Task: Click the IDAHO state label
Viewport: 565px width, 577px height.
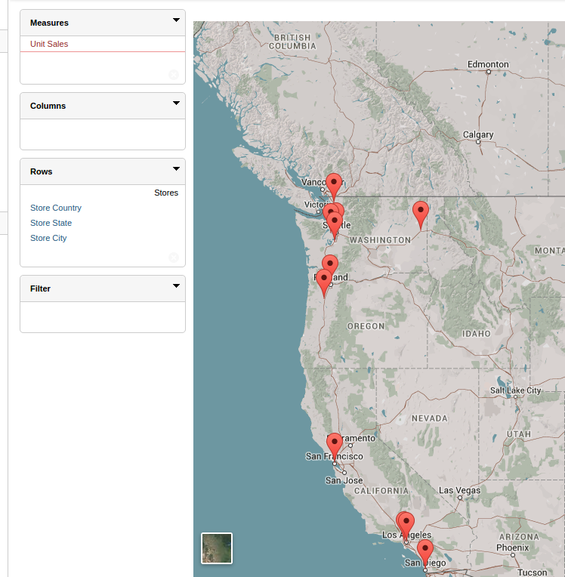Action: pos(477,334)
